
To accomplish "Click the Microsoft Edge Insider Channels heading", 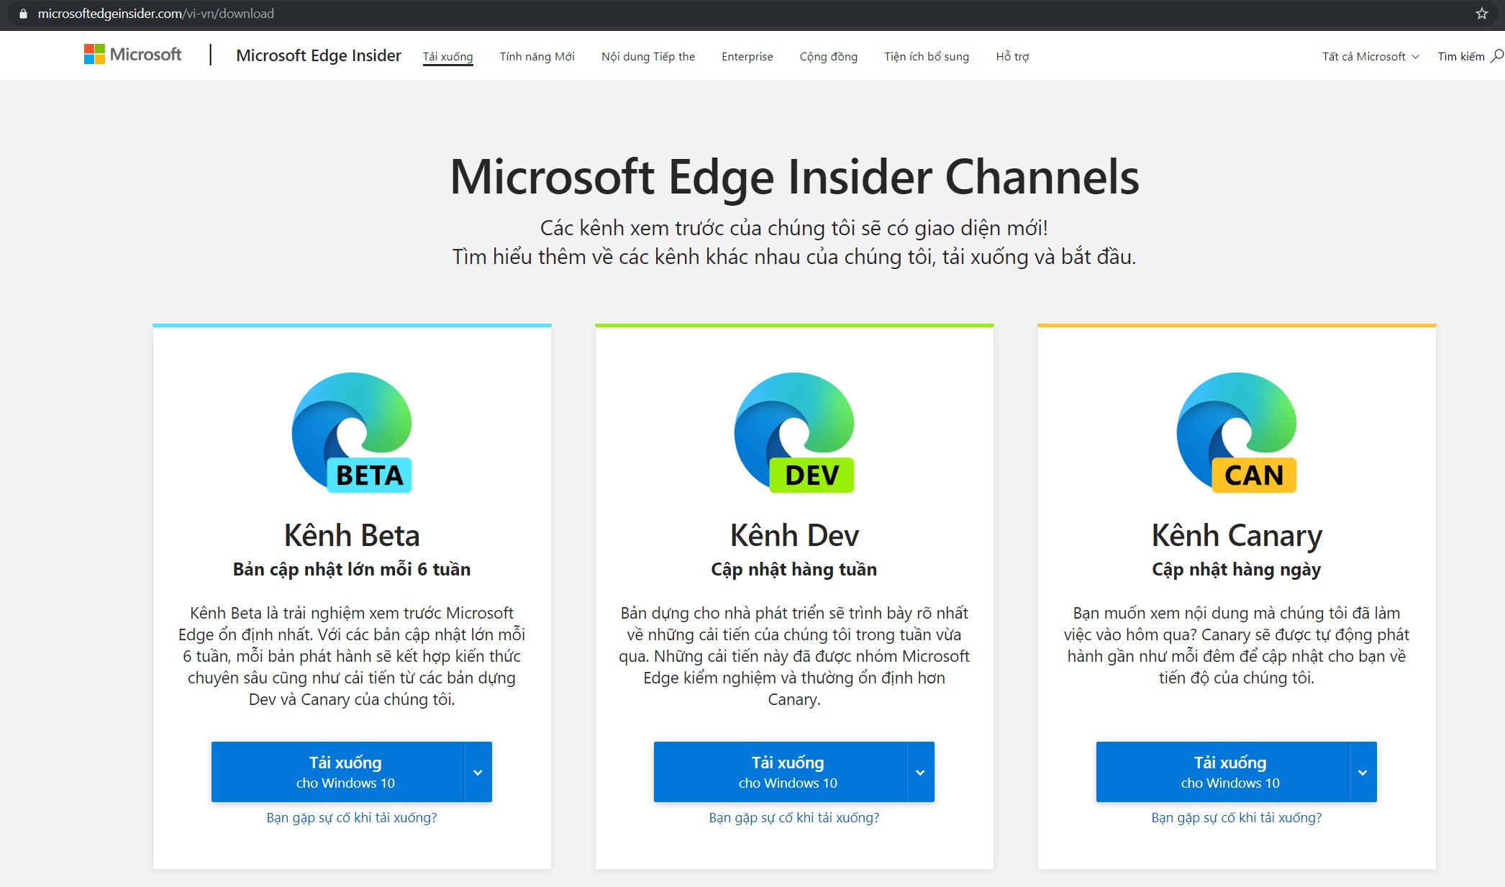I will coord(794,178).
